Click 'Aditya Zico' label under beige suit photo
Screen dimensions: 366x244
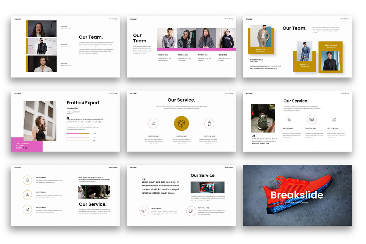click(260, 49)
